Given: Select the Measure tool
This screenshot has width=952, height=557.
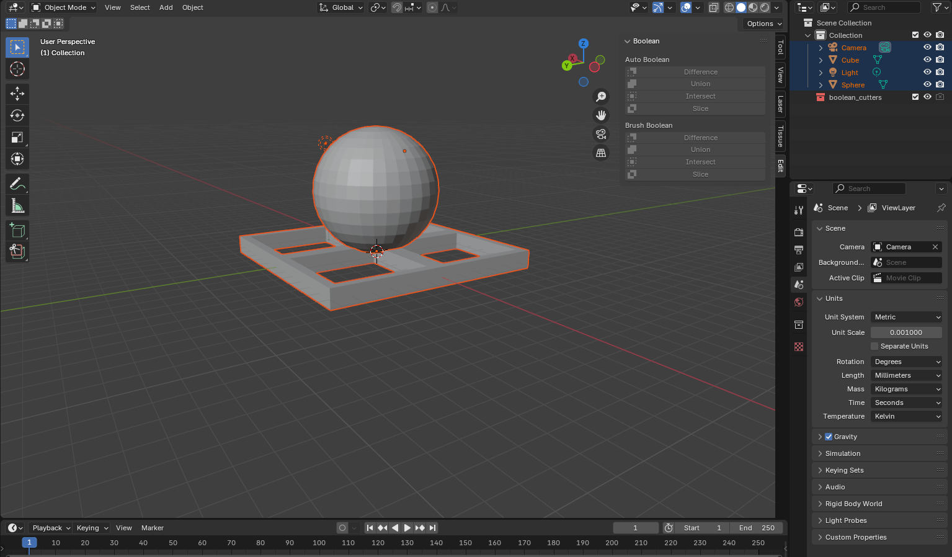Looking at the screenshot, I should (17, 206).
